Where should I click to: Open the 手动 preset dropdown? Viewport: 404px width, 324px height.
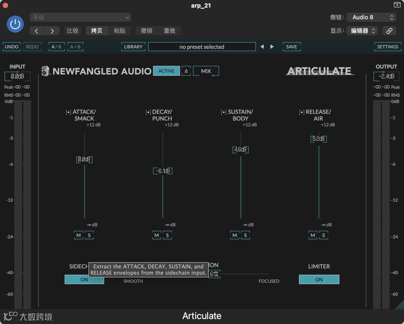[80, 18]
